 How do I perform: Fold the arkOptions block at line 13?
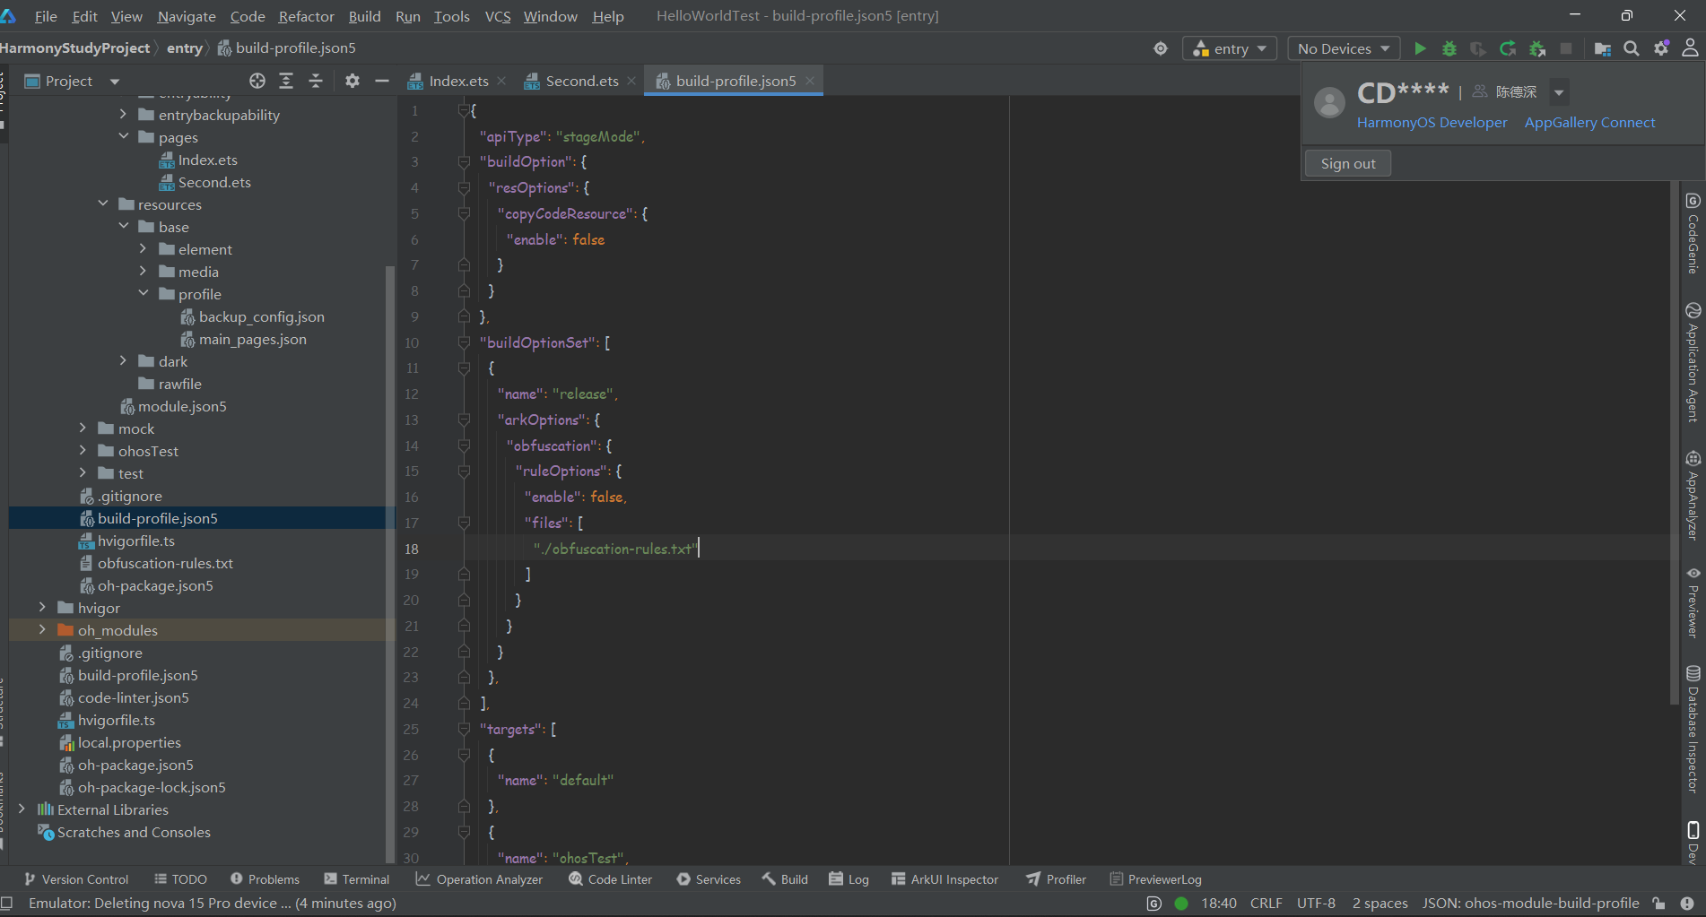464,420
